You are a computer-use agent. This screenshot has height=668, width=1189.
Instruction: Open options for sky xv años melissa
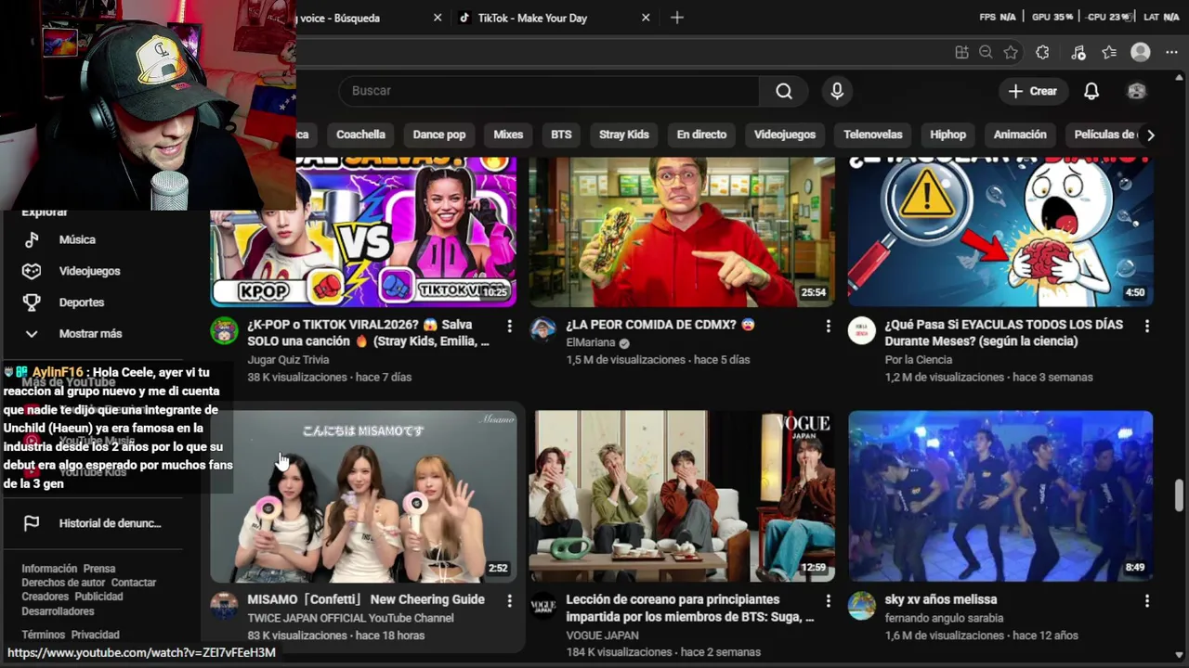pos(1146,600)
